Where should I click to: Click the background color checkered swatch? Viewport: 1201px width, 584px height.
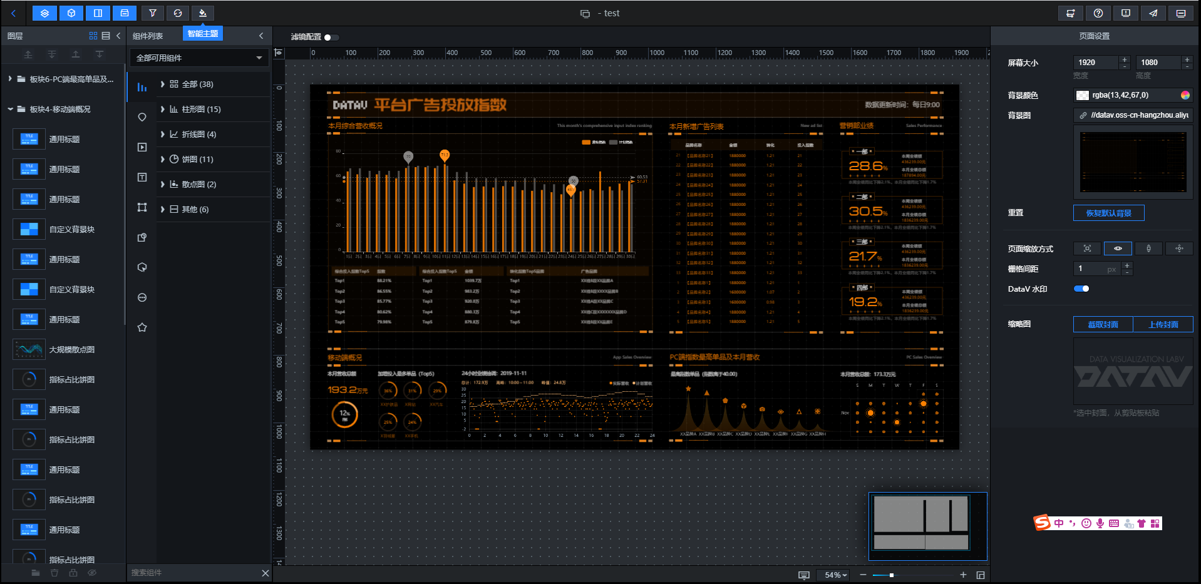pos(1082,95)
